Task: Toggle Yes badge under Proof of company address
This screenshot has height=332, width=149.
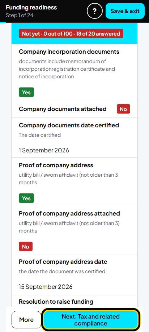Action: 26,198
